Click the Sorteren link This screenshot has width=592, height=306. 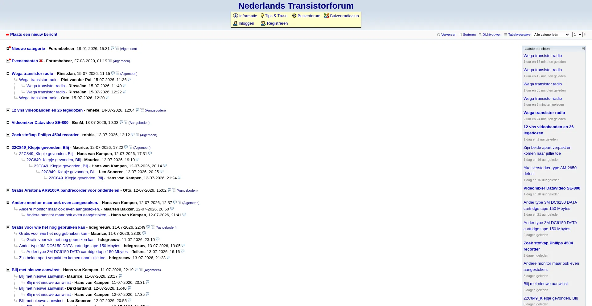(469, 35)
